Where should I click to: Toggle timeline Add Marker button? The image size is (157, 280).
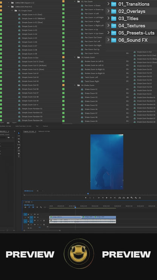pos(37,207)
